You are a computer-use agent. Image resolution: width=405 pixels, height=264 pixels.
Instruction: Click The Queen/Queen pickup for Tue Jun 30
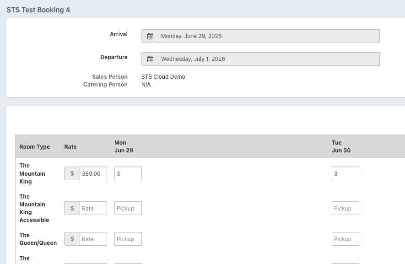(x=345, y=239)
